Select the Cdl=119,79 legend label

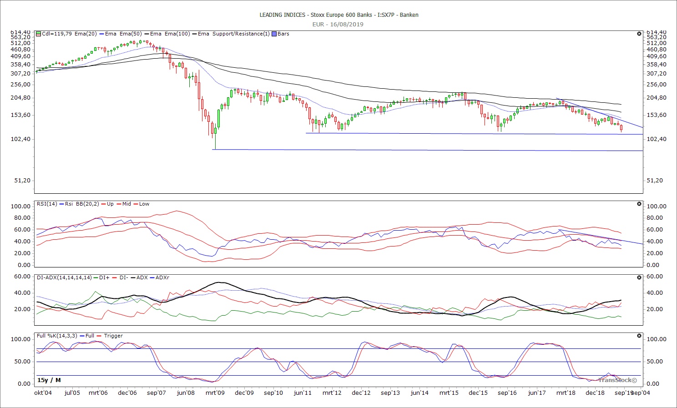pyautogui.click(x=57, y=34)
